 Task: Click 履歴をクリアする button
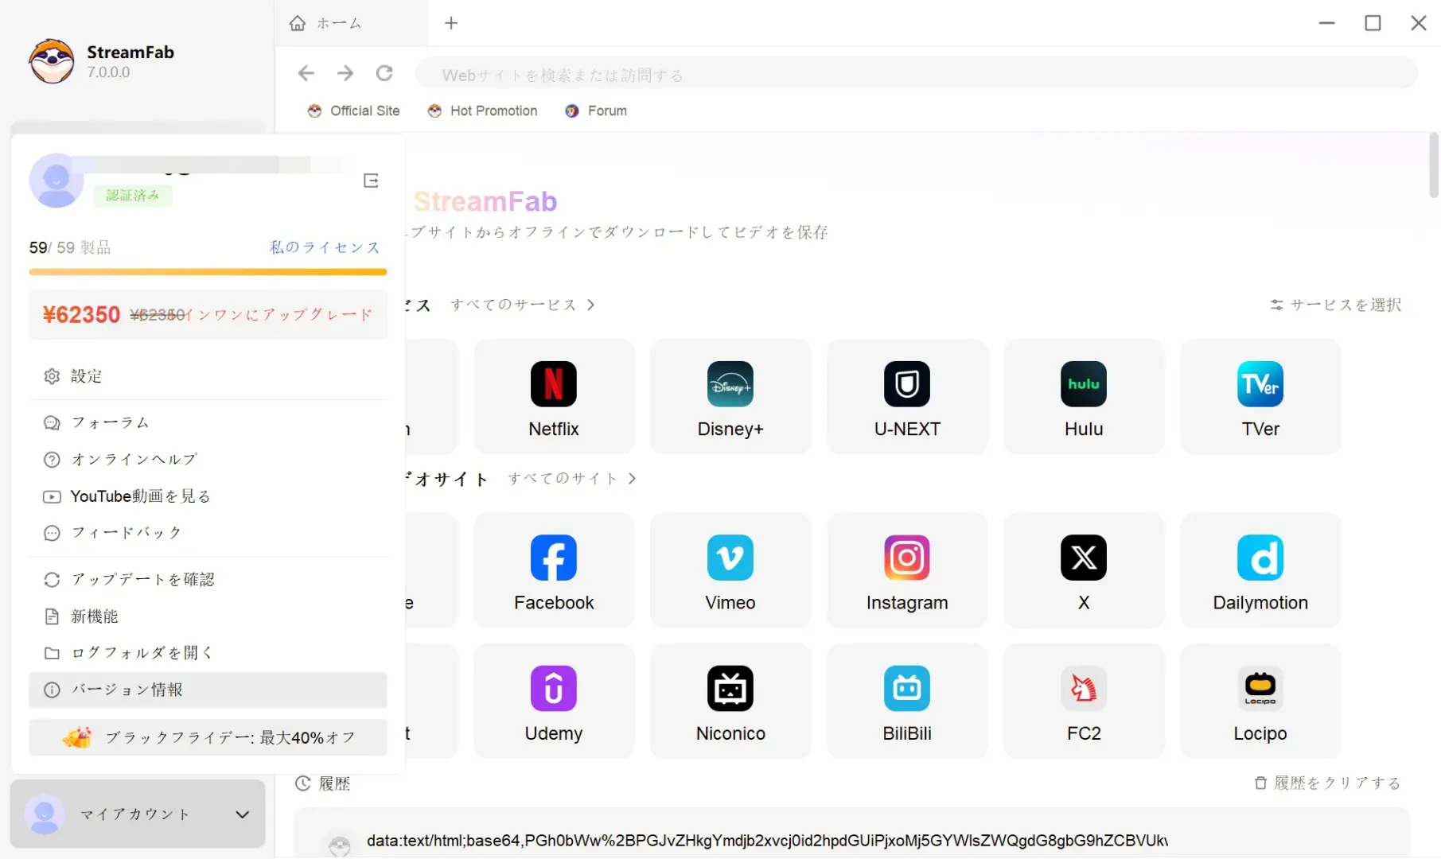click(x=1327, y=783)
